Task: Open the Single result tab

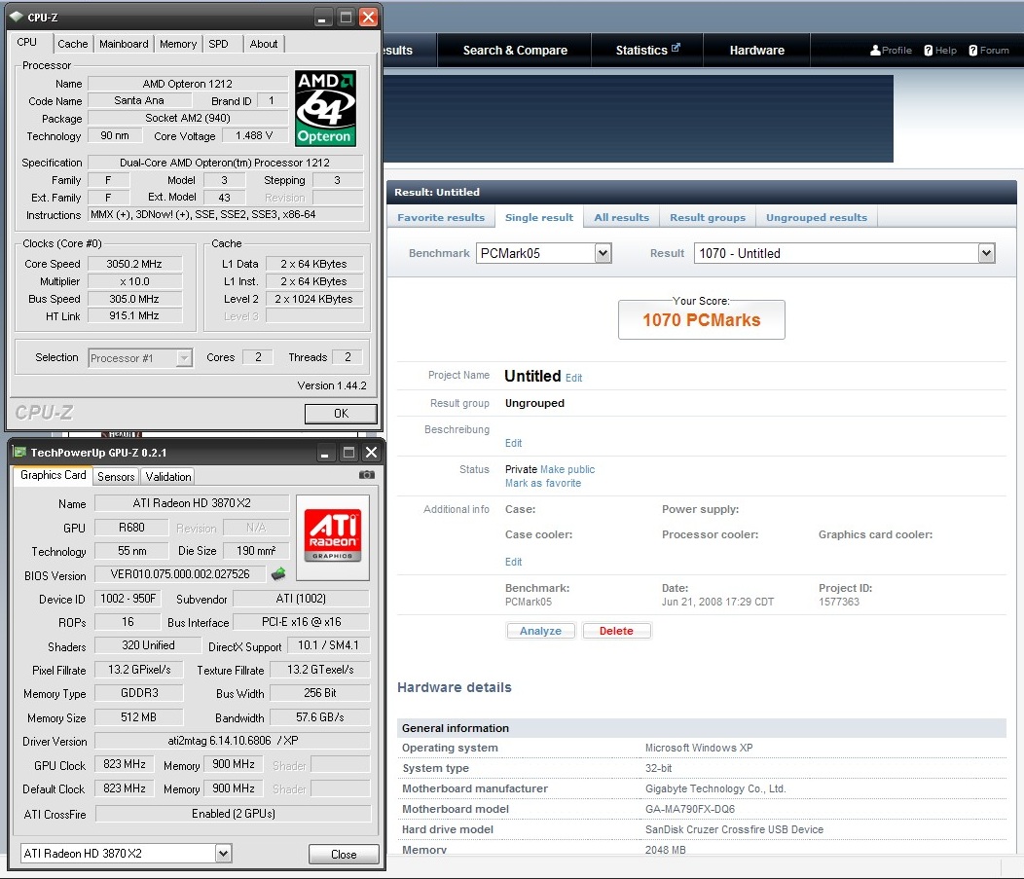Action: [x=539, y=217]
